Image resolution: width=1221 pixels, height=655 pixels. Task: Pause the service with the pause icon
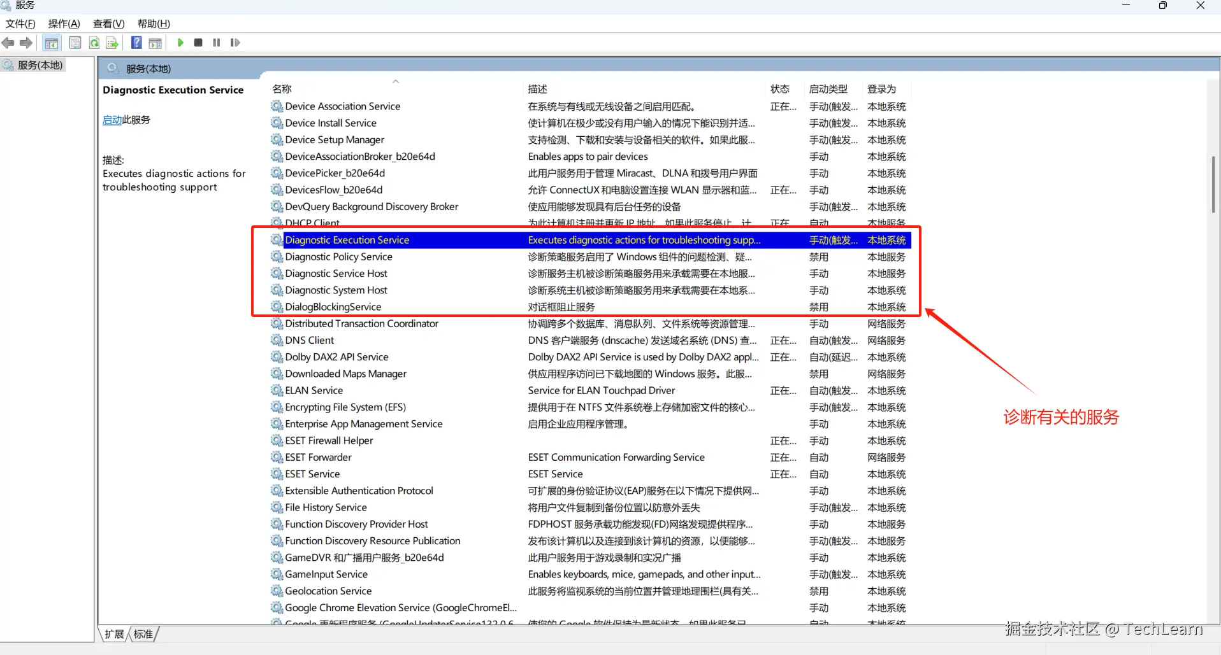[x=217, y=43]
